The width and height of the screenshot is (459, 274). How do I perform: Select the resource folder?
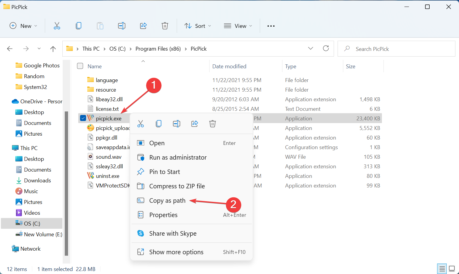(106, 90)
